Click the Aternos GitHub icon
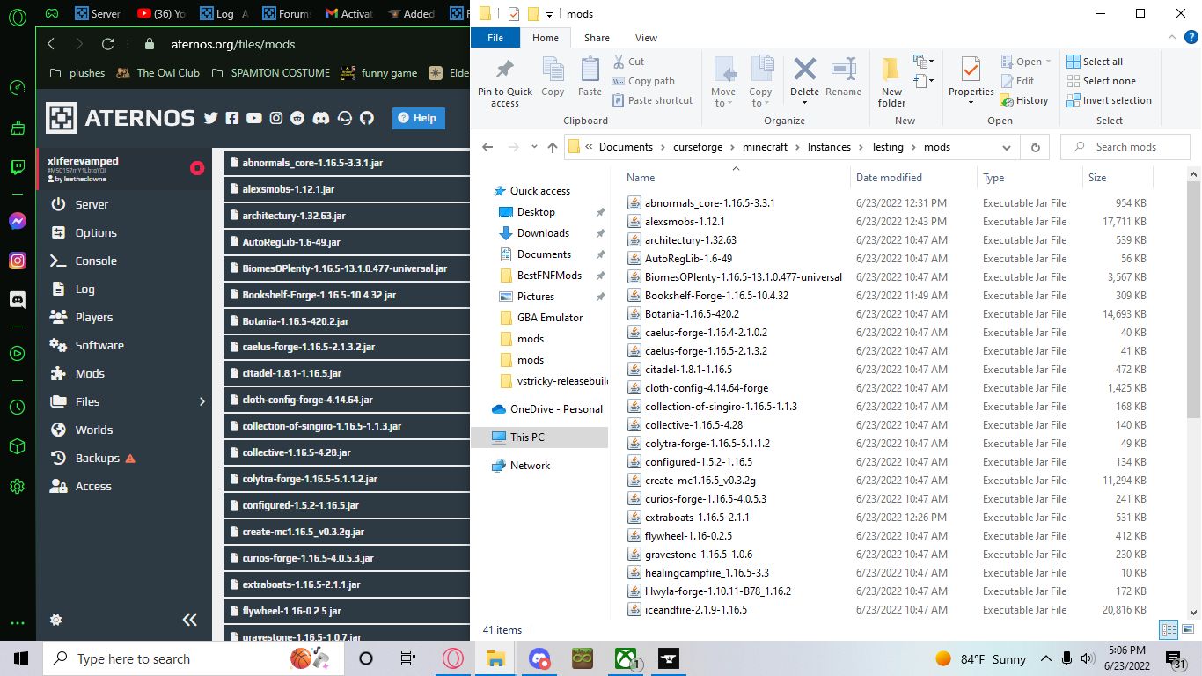Screen dimensions: 1202x676 367,118
